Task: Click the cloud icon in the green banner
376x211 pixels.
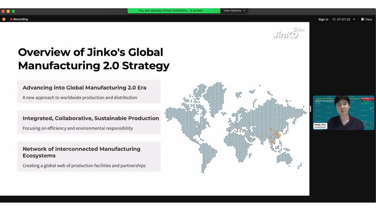Action: click(x=216, y=10)
